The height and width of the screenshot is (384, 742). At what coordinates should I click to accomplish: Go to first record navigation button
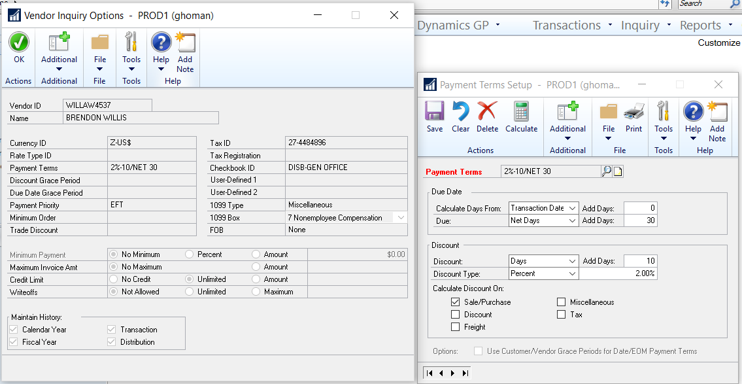430,373
